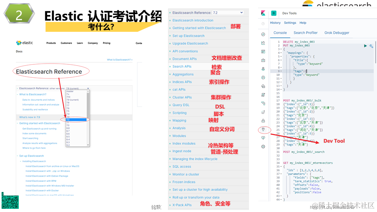Collapse the Set up Elasticsearch tree node
The height and width of the screenshot is (212, 377).
tap(17, 156)
